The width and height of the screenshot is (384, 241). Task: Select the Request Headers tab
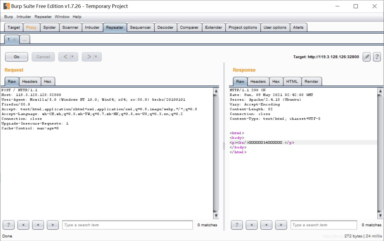click(30, 81)
